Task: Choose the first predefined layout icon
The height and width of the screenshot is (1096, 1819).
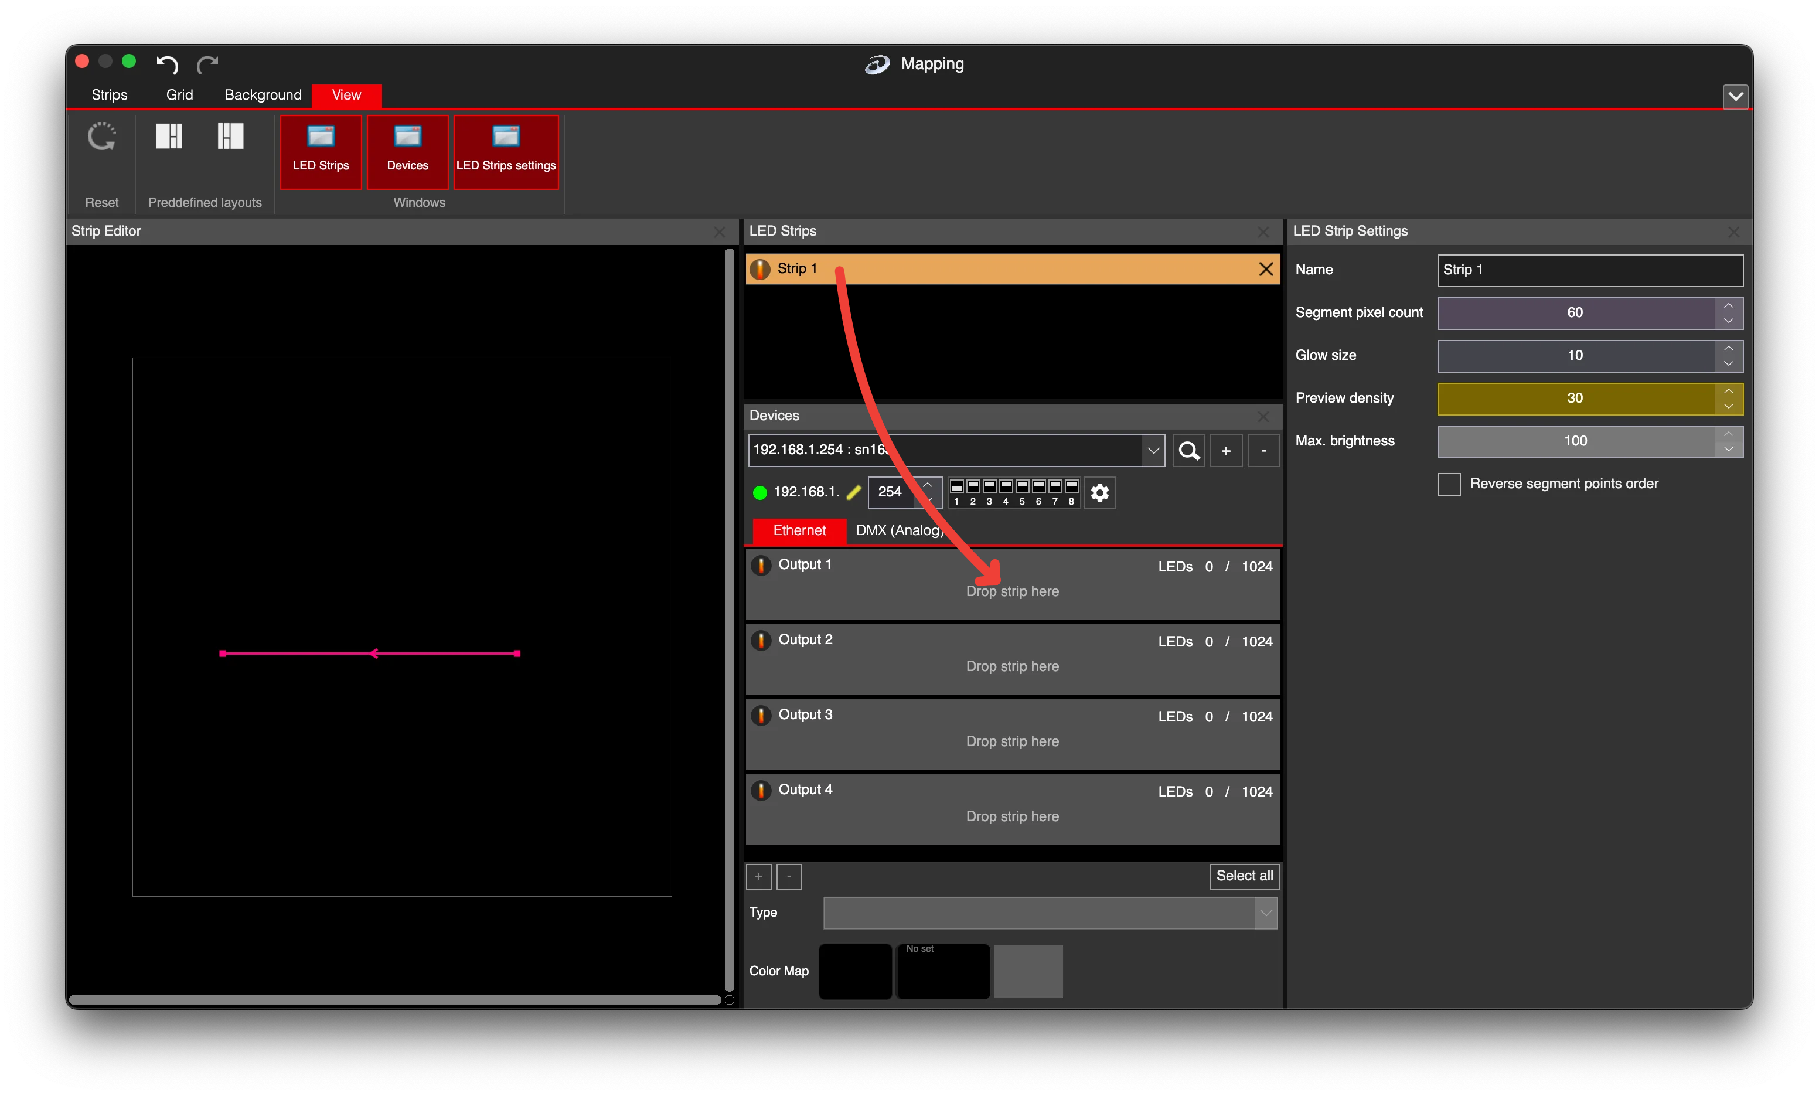Action: (x=169, y=137)
